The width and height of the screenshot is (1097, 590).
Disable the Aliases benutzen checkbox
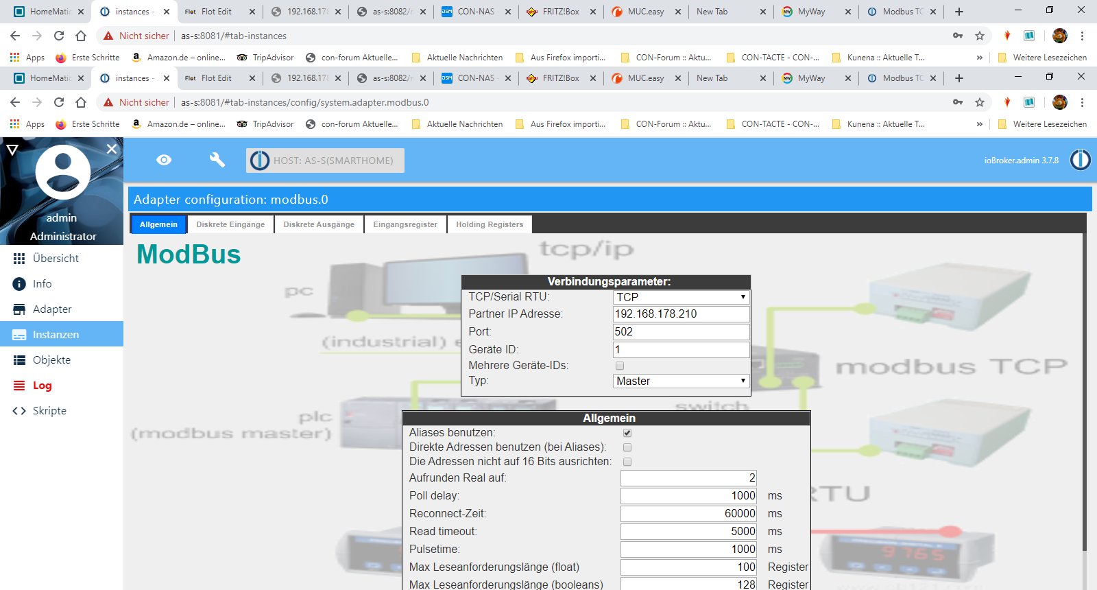627,433
